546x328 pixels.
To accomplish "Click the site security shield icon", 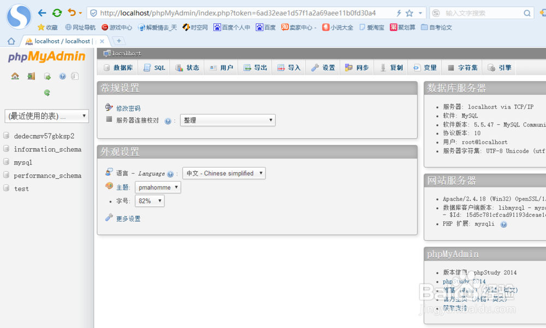I will (93, 13).
